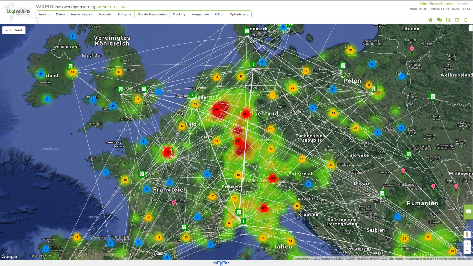
Task: Click the Street View pegman icon
Action: [467, 235]
